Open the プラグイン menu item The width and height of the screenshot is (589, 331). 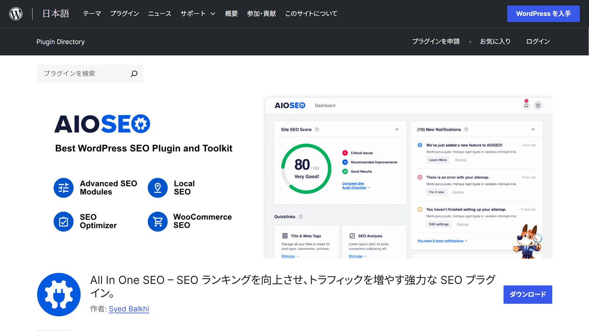(124, 14)
